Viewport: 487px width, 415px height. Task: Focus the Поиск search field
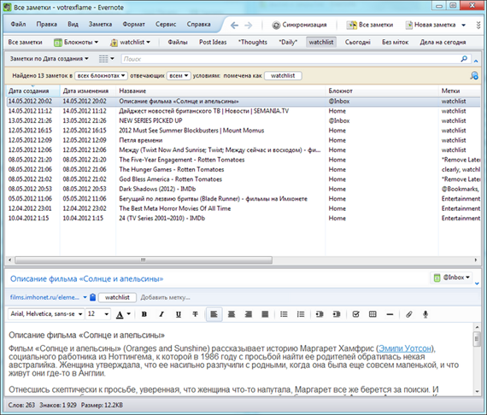pos(290,59)
